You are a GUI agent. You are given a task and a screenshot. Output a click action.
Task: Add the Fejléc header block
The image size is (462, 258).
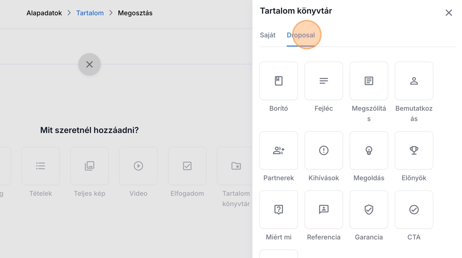(323, 81)
